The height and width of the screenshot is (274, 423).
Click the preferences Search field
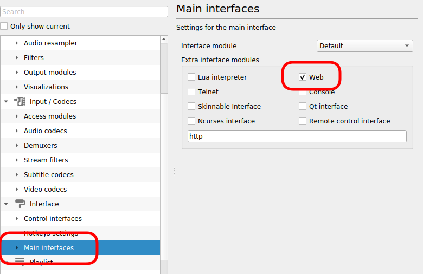[x=84, y=11]
